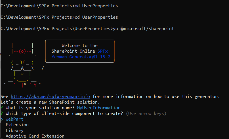The width and height of the screenshot is (229, 139).
Task: Pick the Library component option
Action: pos(14,131)
